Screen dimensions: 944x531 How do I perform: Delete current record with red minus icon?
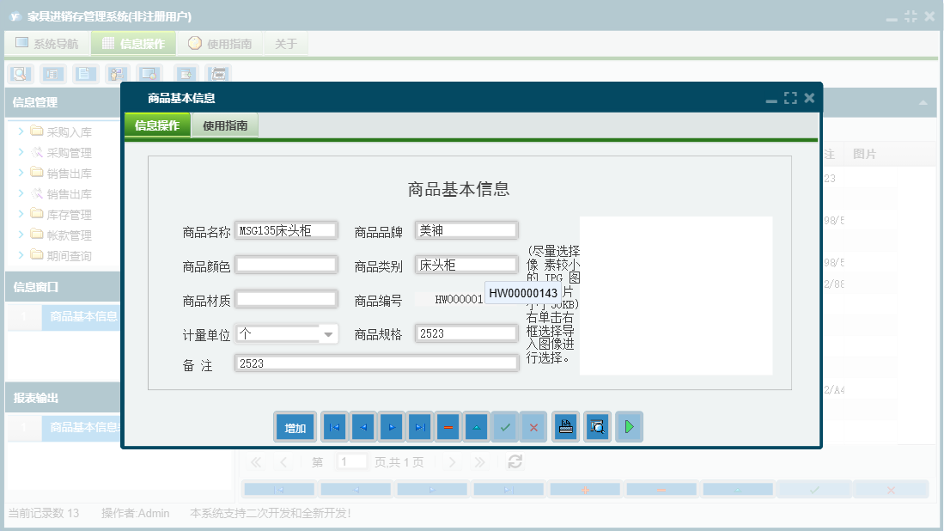click(448, 426)
